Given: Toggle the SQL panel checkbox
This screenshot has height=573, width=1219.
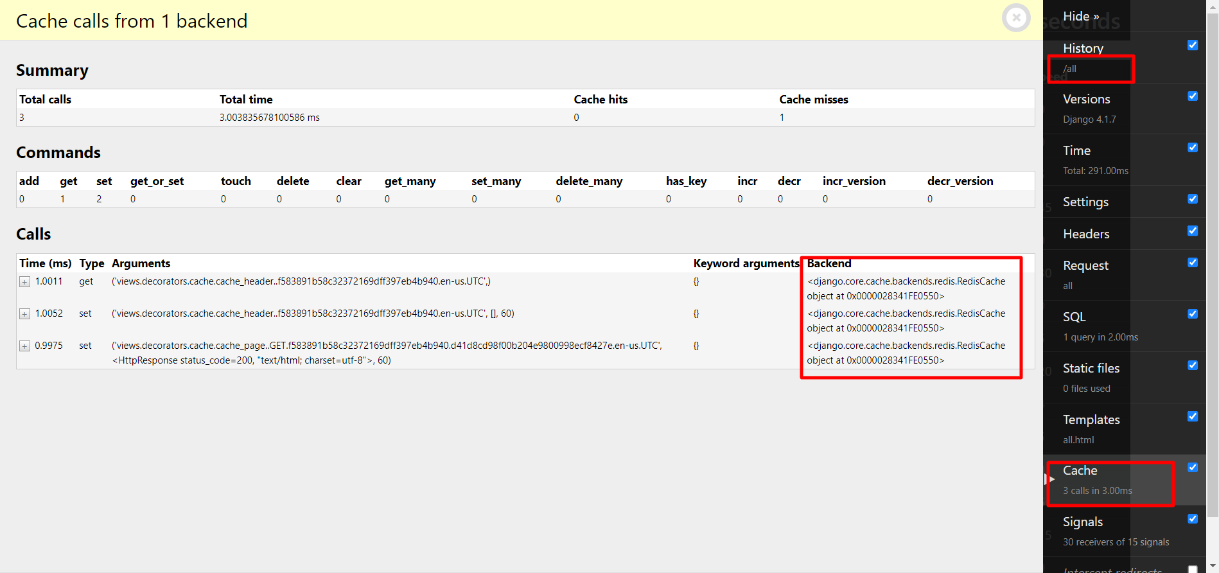Looking at the screenshot, I should (x=1192, y=314).
